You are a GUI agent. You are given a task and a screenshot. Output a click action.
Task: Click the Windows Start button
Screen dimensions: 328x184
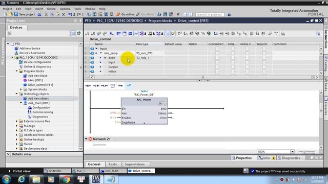(x=7, y=179)
